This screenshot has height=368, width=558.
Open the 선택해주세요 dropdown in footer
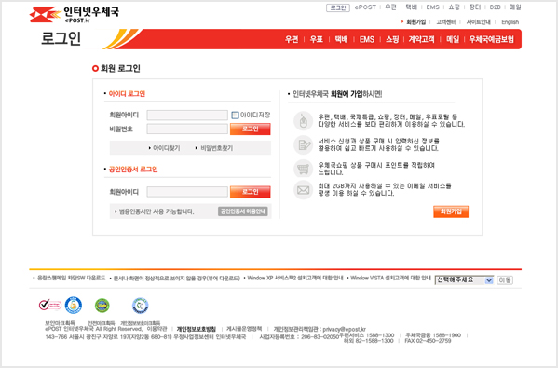click(x=464, y=280)
